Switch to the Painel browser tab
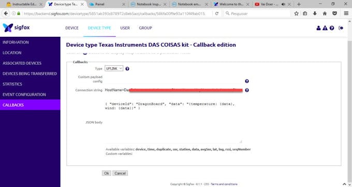This screenshot has height=187, width=352. coord(107,4)
